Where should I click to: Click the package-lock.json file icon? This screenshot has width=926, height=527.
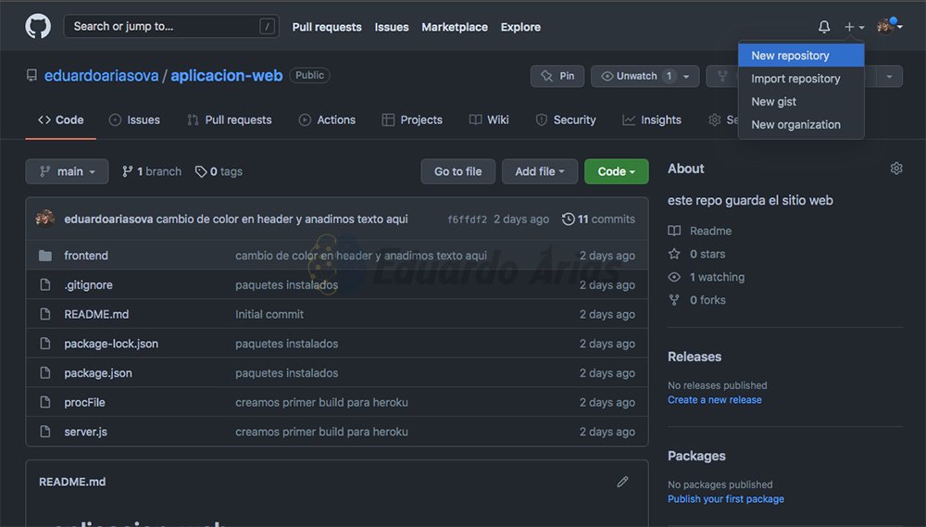tap(44, 344)
